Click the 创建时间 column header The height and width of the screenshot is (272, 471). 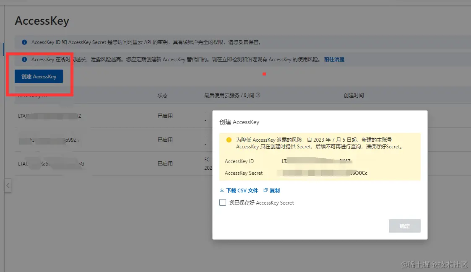coord(354,96)
